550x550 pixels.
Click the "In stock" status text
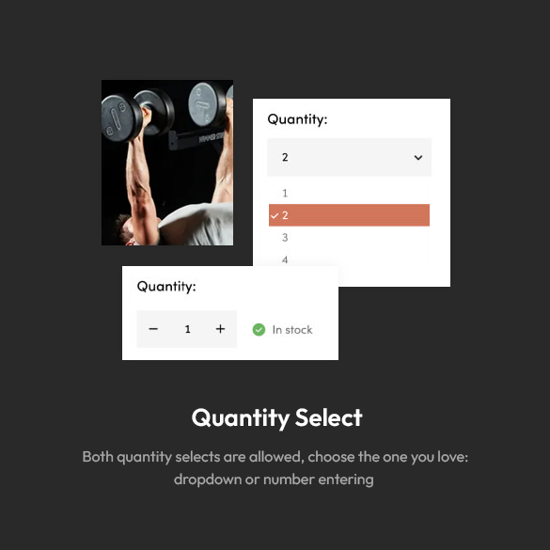pyautogui.click(x=292, y=330)
